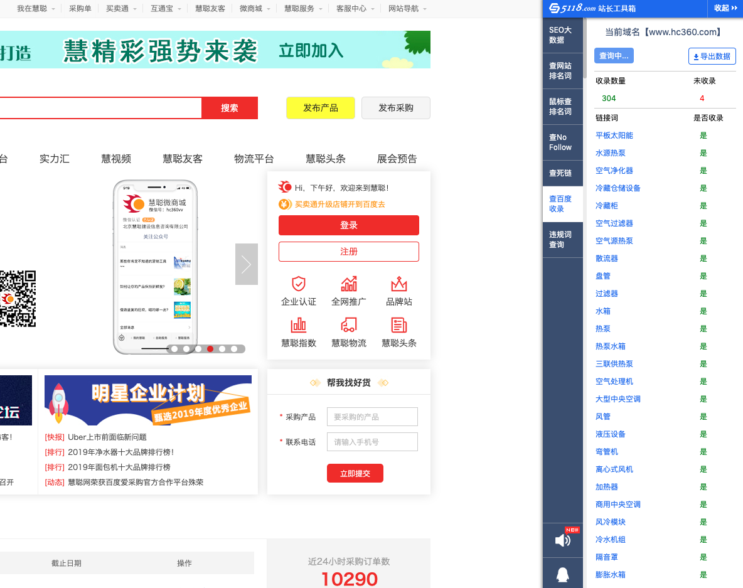This screenshot has width=743, height=588.
Task: Click the red 登录 button
Action: [349, 225]
